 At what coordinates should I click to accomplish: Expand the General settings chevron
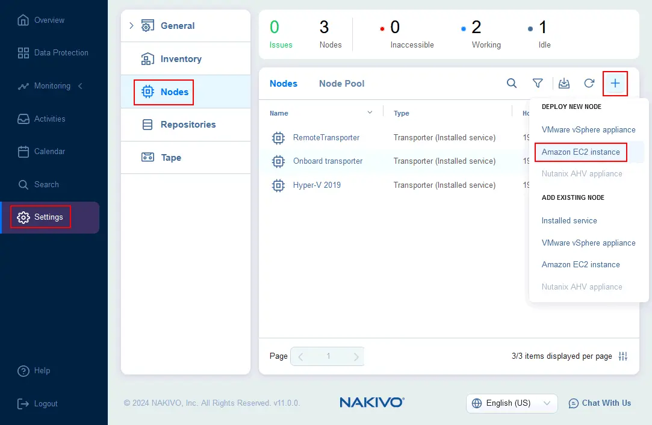(x=131, y=26)
